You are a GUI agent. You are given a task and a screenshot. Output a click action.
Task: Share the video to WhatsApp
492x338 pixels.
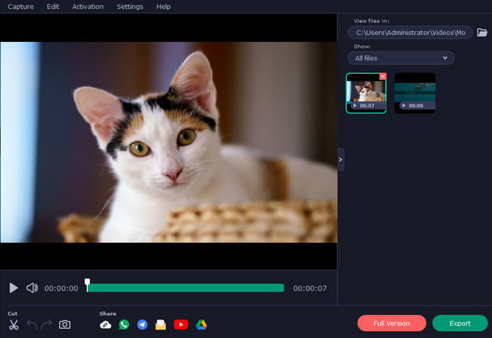click(x=124, y=324)
